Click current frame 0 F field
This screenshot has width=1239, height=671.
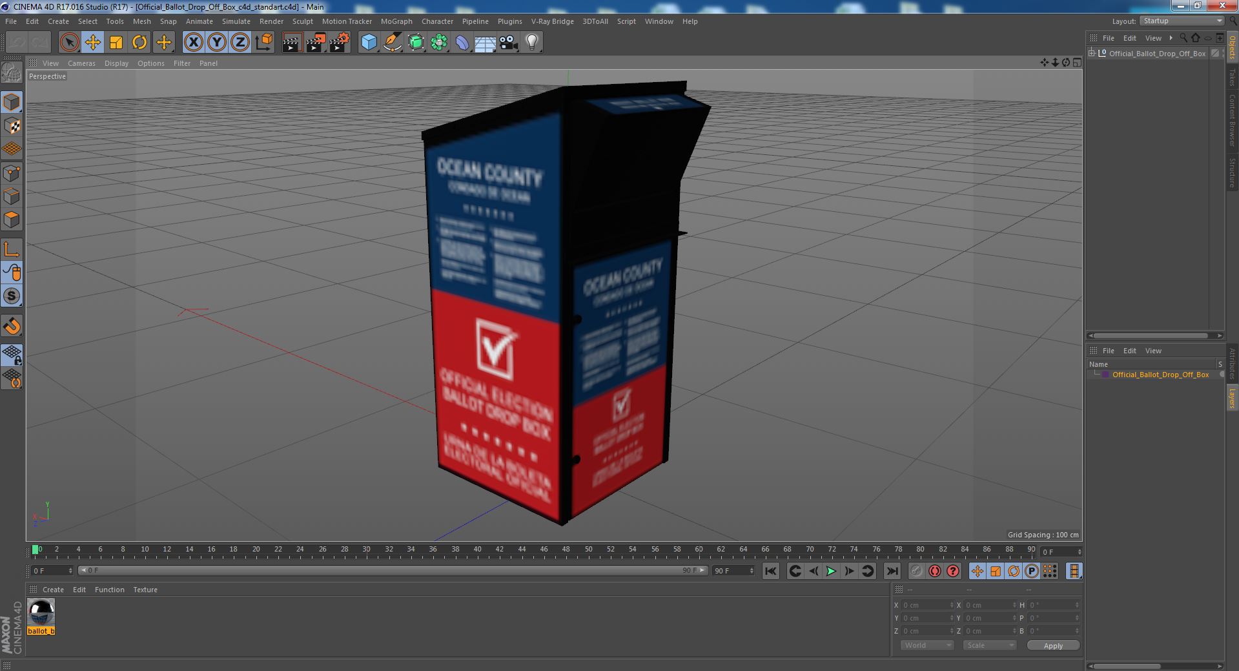(52, 571)
